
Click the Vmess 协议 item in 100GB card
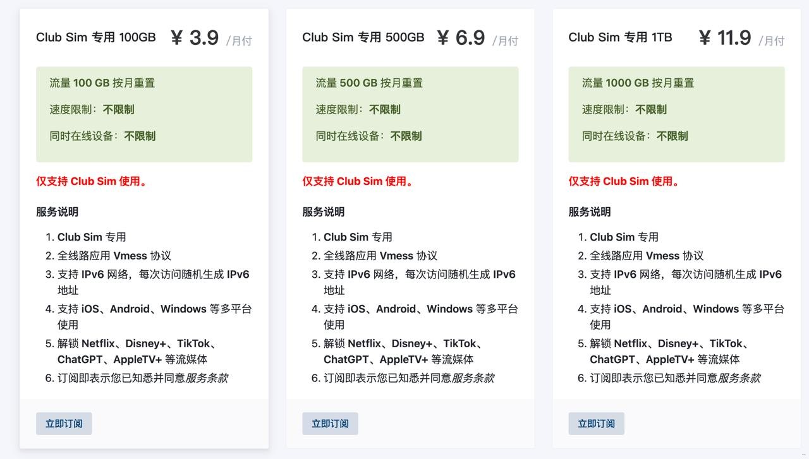pyautogui.click(x=114, y=256)
